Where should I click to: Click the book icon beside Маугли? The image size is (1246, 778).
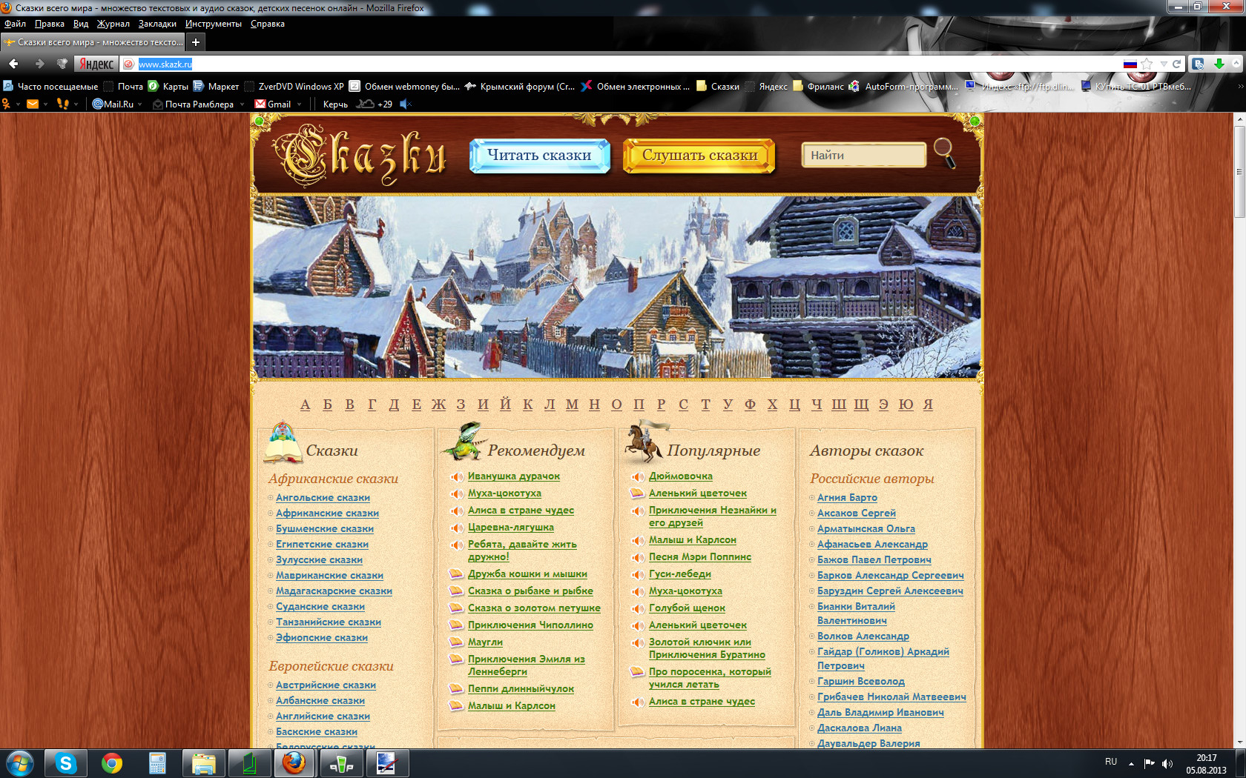click(456, 642)
